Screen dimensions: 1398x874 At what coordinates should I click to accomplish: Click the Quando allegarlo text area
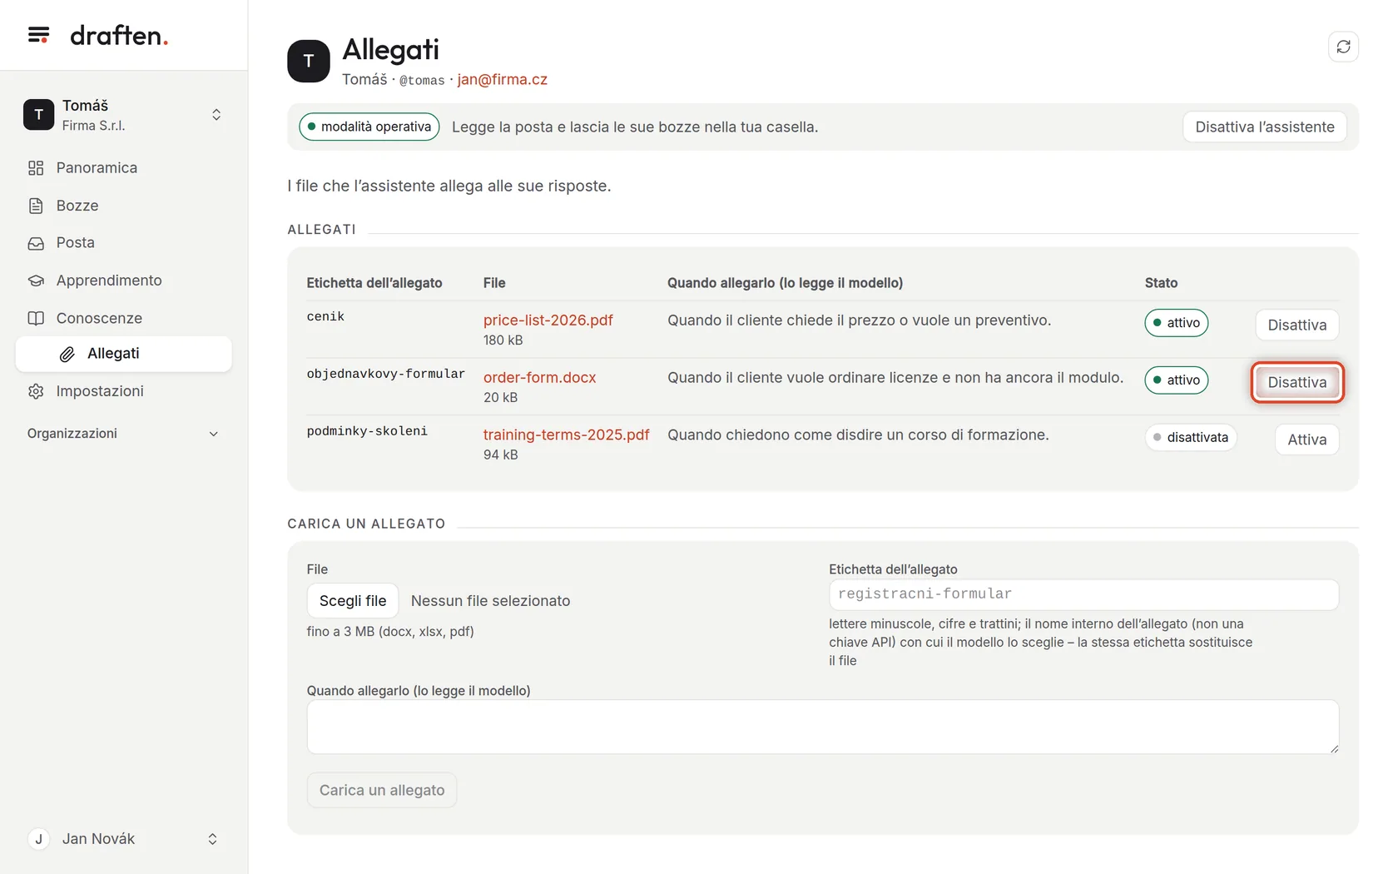[823, 727]
